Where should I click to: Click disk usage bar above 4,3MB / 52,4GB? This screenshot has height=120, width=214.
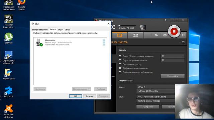127,25
